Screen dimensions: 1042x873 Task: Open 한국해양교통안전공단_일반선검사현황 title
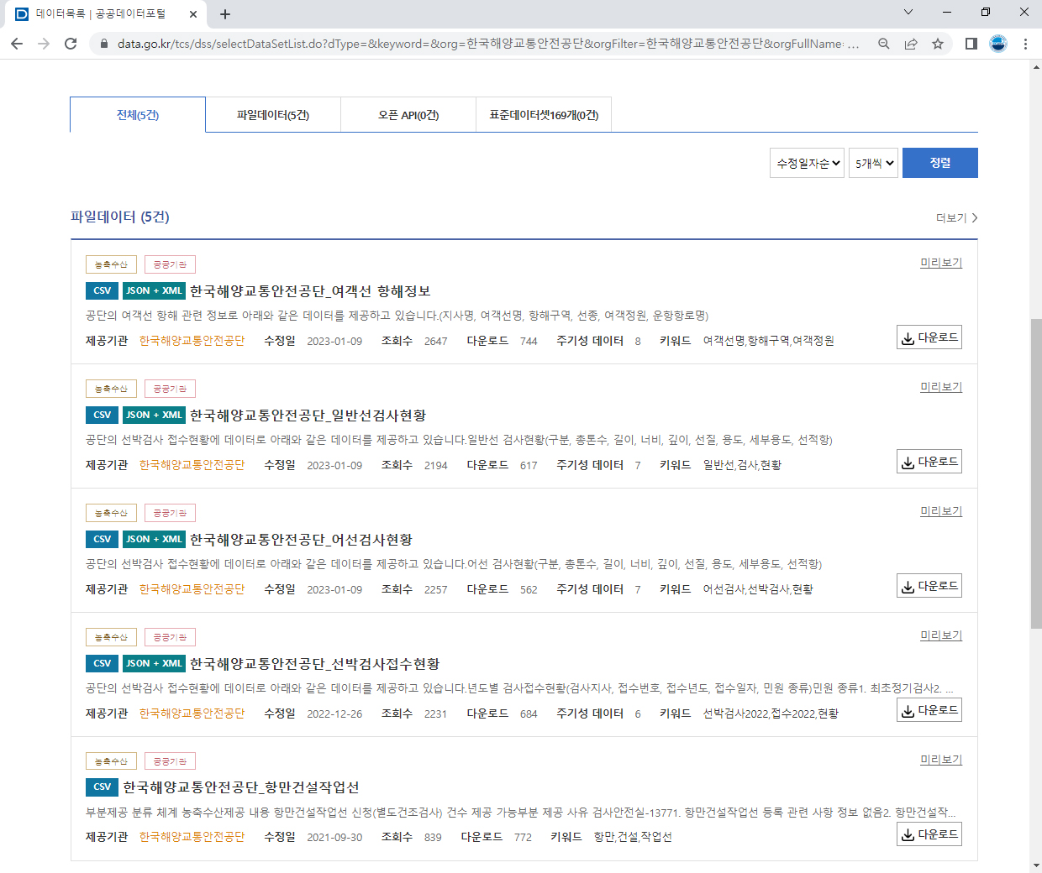308,416
